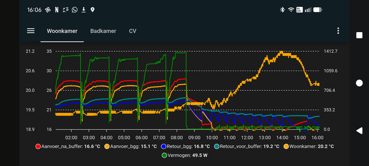Open the CV tab
Screen dimensions: 369x166
132,31
